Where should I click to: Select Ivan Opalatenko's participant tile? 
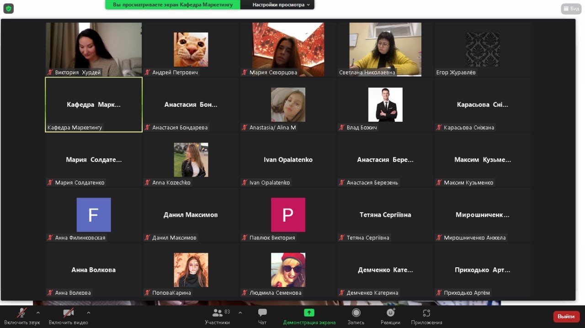click(x=288, y=160)
